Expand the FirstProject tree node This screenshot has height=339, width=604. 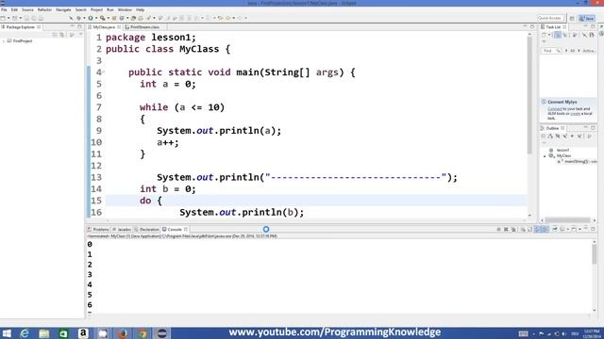pos(4,40)
